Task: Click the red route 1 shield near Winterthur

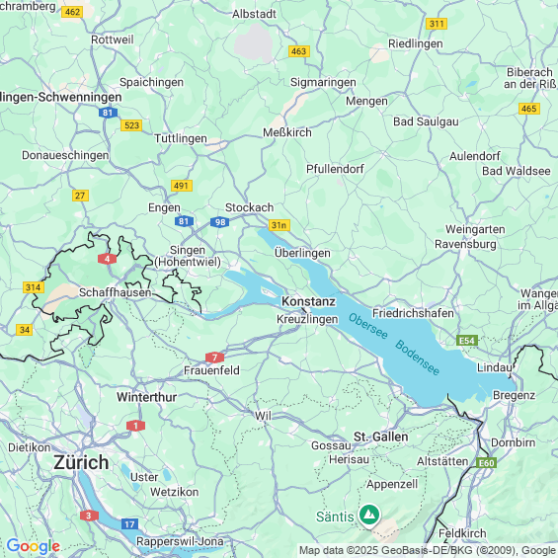Action: [x=135, y=426]
